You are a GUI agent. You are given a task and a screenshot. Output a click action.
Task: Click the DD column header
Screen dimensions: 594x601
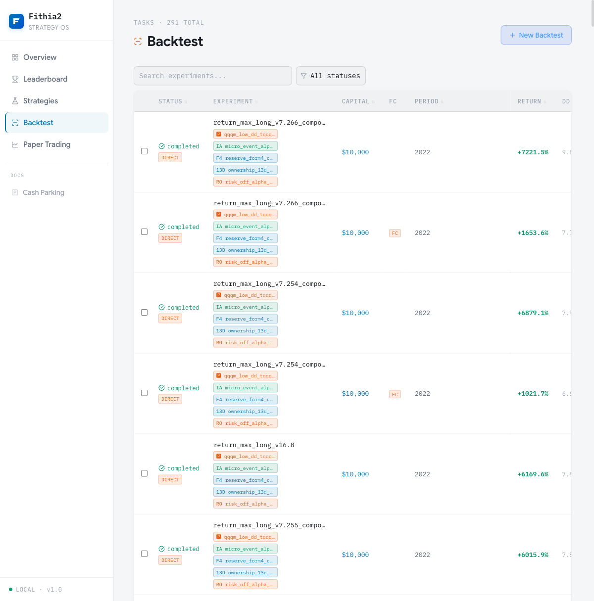coord(566,101)
